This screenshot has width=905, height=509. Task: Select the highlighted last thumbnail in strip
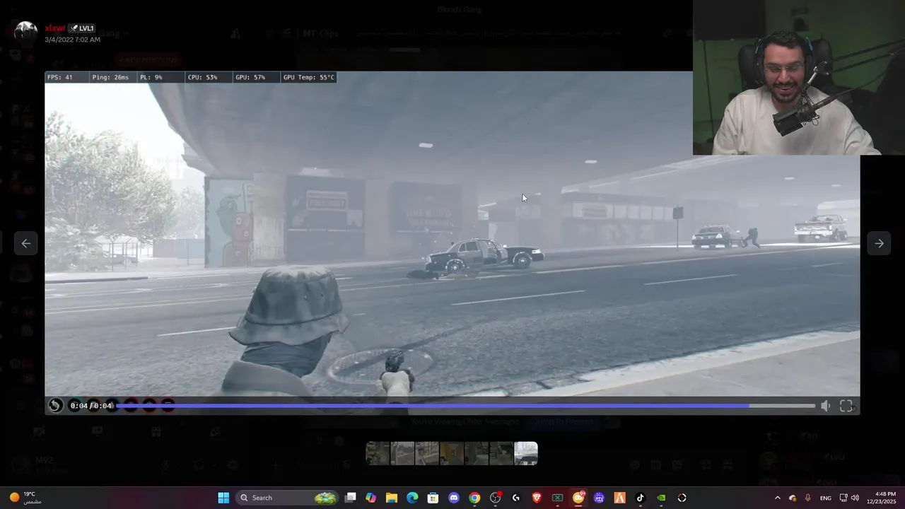click(526, 453)
